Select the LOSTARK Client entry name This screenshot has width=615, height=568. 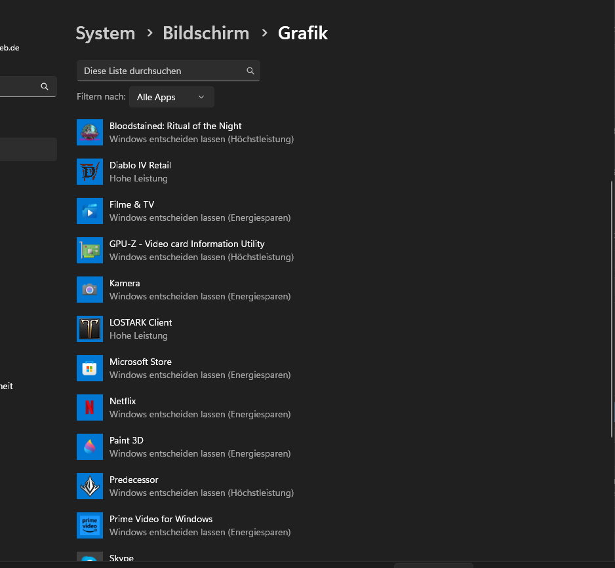click(140, 322)
